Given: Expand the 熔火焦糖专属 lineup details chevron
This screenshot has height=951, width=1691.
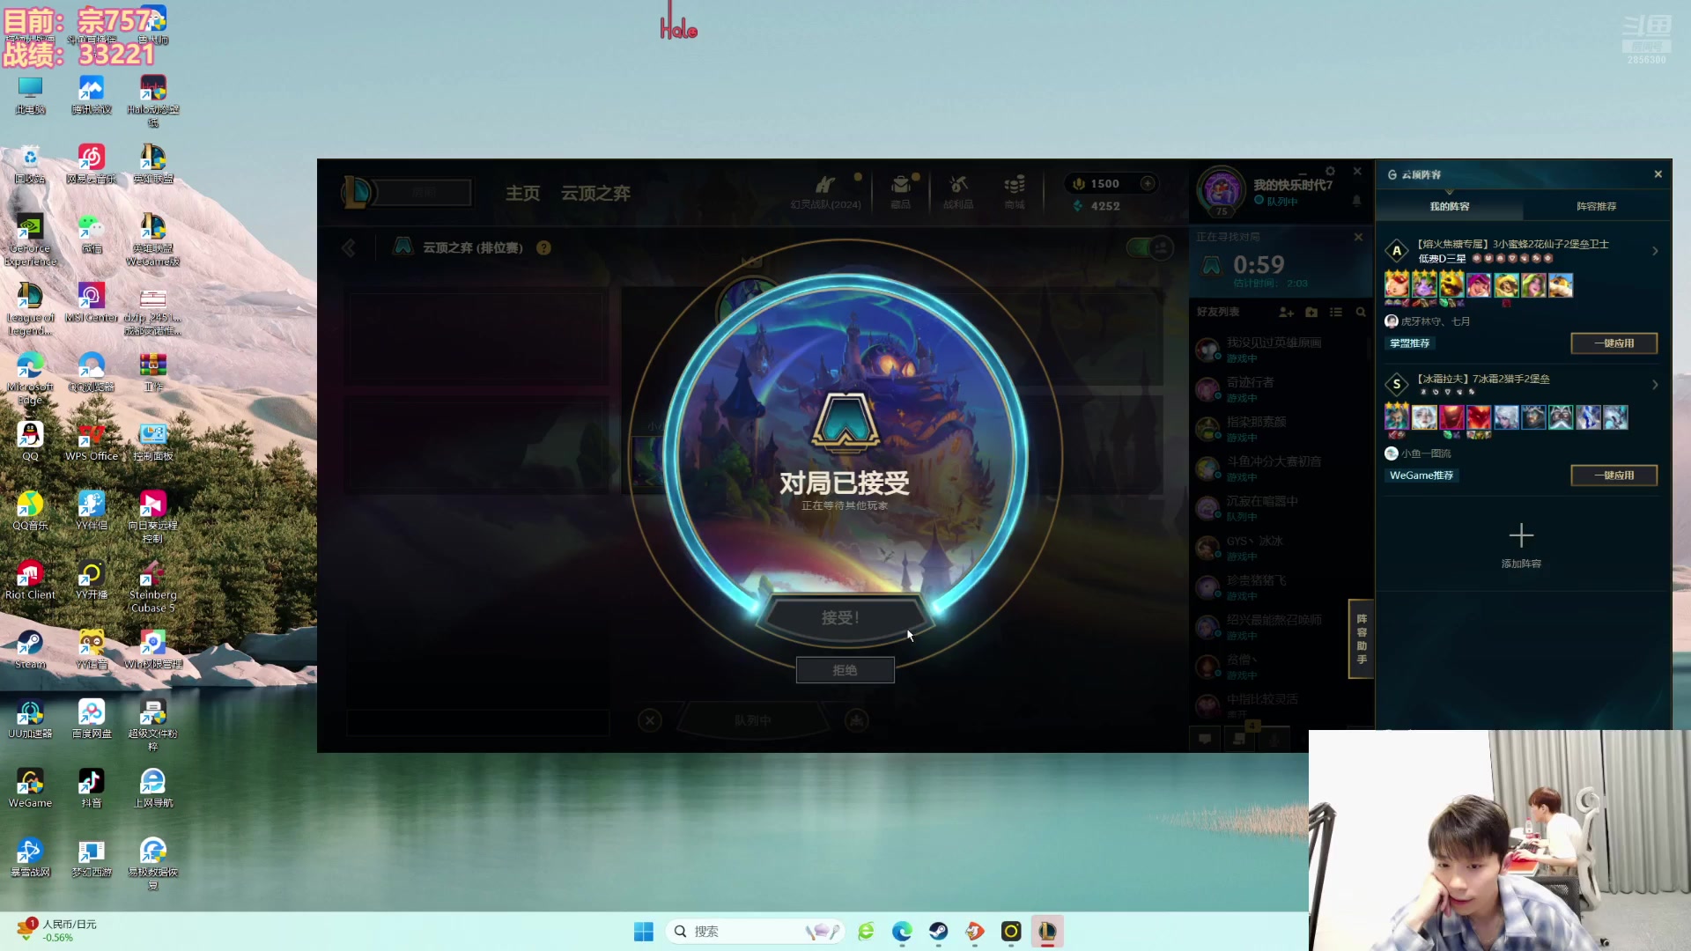Looking at the screenshot, I should [x=1655, y=251].
